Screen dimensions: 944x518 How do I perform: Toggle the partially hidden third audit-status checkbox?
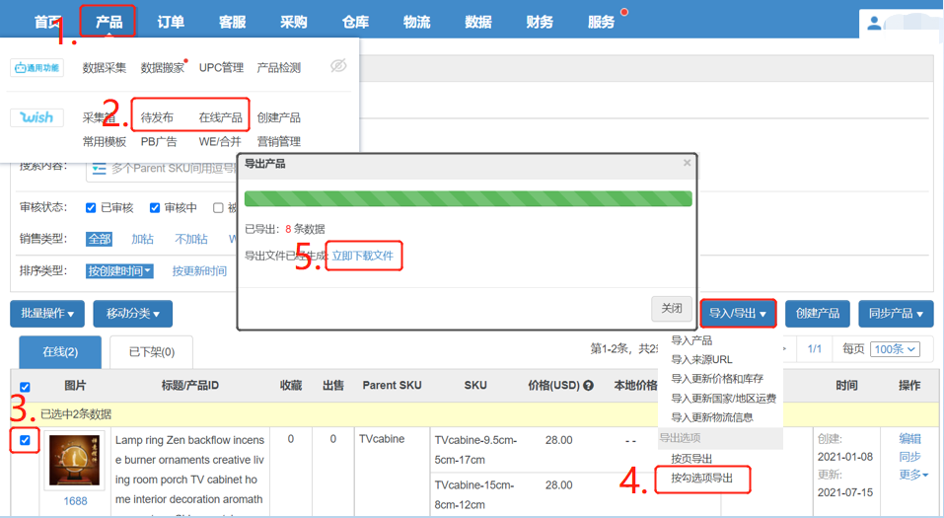pyautogui.click(x=218, y=208)
